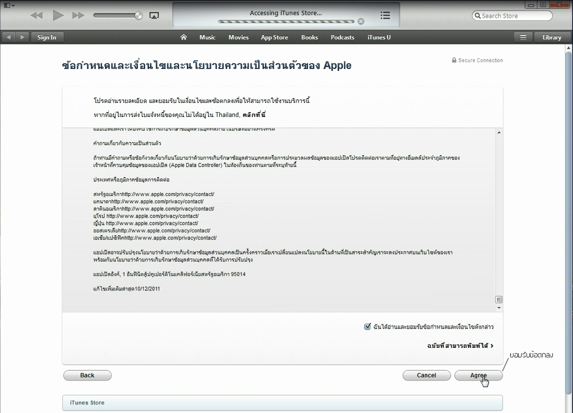Click the Back button
This screenshot has height=413, width=573.
[x=87, y=375]
